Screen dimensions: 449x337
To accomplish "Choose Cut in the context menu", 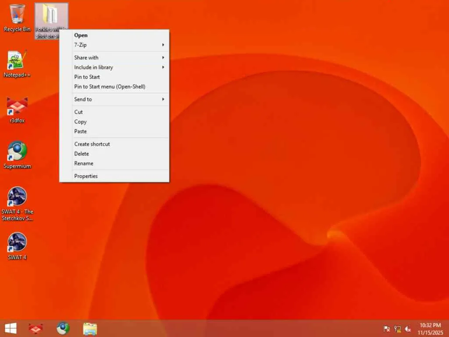I will [114, 112].
